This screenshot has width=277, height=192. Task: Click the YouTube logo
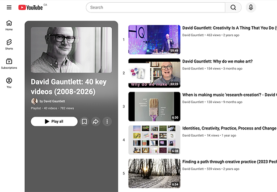point(30,8)
